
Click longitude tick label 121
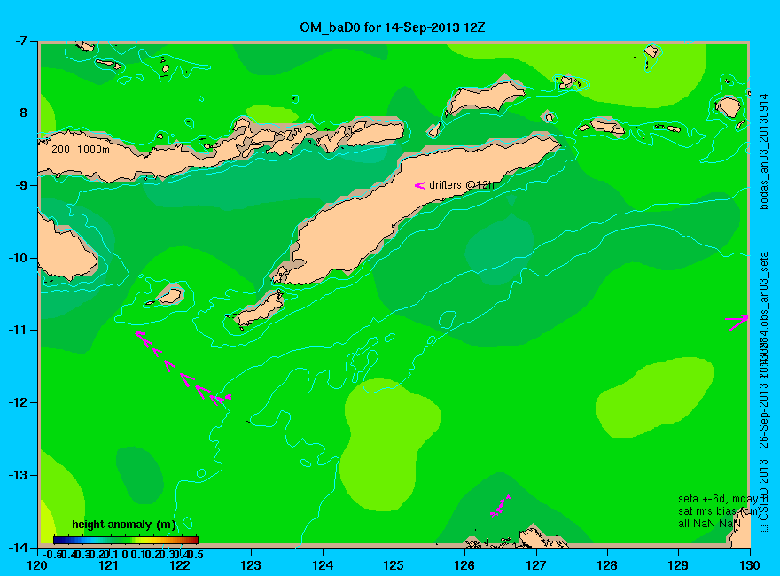108,565
